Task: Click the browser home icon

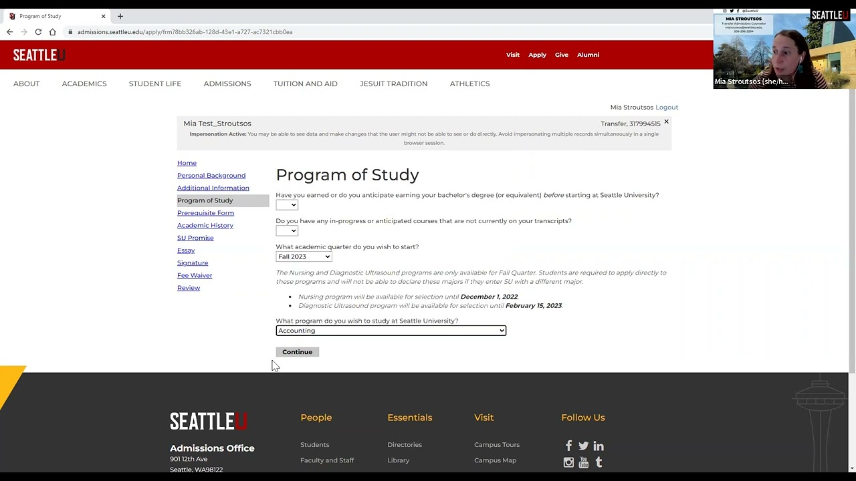Action: pos(52,31)
